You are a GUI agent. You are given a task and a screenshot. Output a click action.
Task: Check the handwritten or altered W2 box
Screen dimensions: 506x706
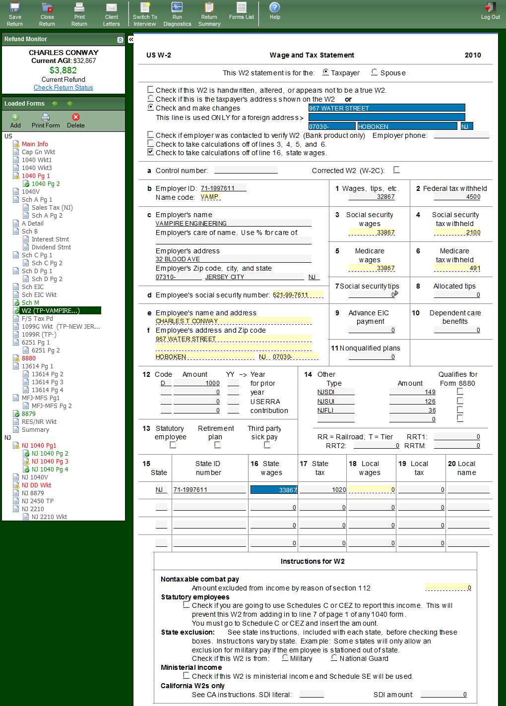point(150,90)
